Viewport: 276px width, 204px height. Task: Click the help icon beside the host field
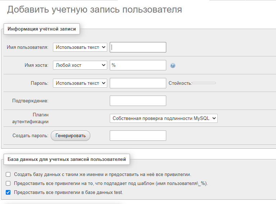[173, 66]
